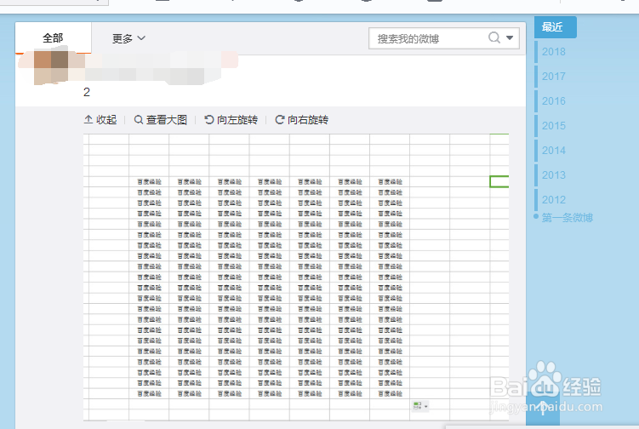
Task: Open the 更多 dropdown menu
Action: pyautogui.click(x=128, y=38)
